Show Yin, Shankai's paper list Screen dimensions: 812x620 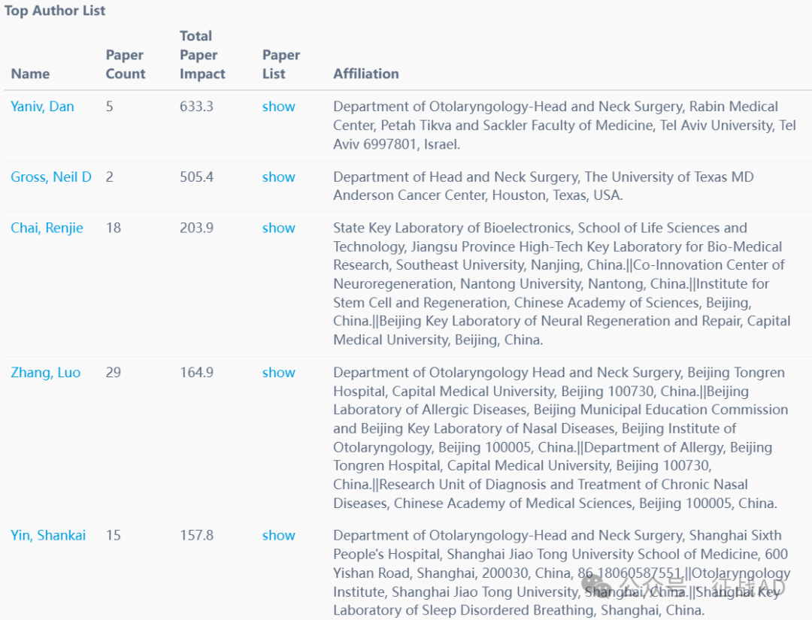pos(279,536)
